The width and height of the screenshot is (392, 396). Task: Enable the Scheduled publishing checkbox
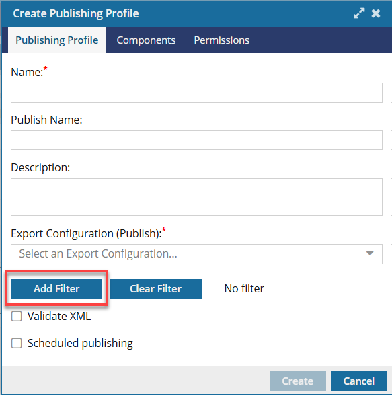click(16, 343)
